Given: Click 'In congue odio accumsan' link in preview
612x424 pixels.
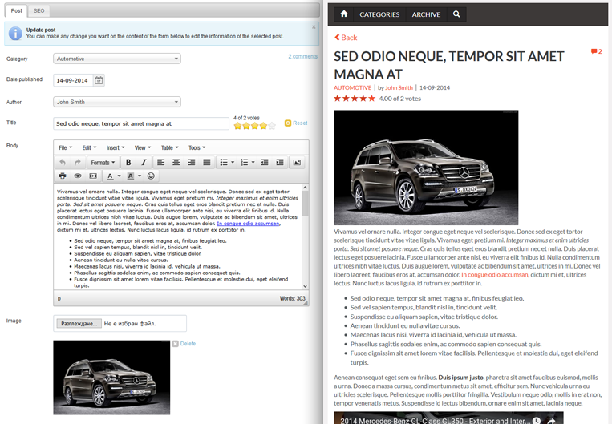Looking at the screenshot, I should [495, 275].
